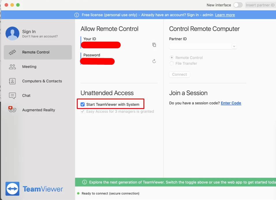Click the Partner ID input field
Image resolution: width=276 pixels, height=200 pixels.
(x=203, y=46)
